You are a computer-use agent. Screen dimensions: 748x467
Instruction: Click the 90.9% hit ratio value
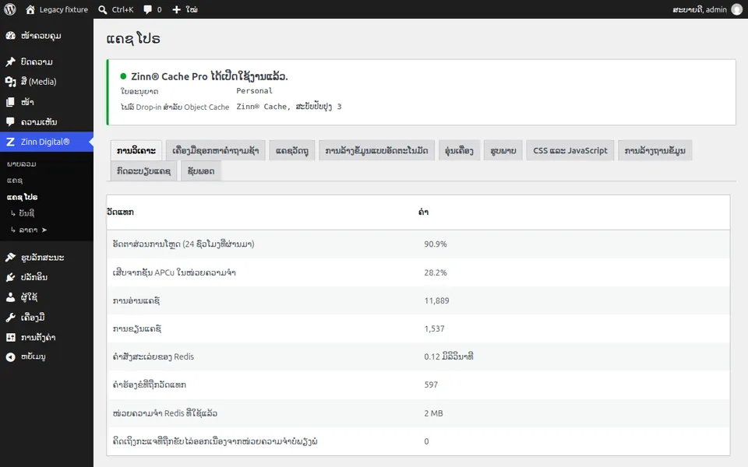click(436, 244)
